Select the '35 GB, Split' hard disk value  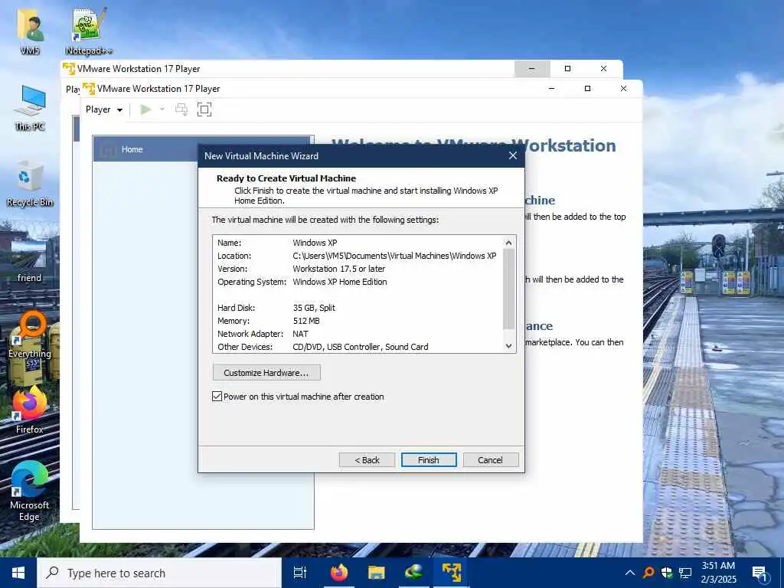(x=314, y=308)
